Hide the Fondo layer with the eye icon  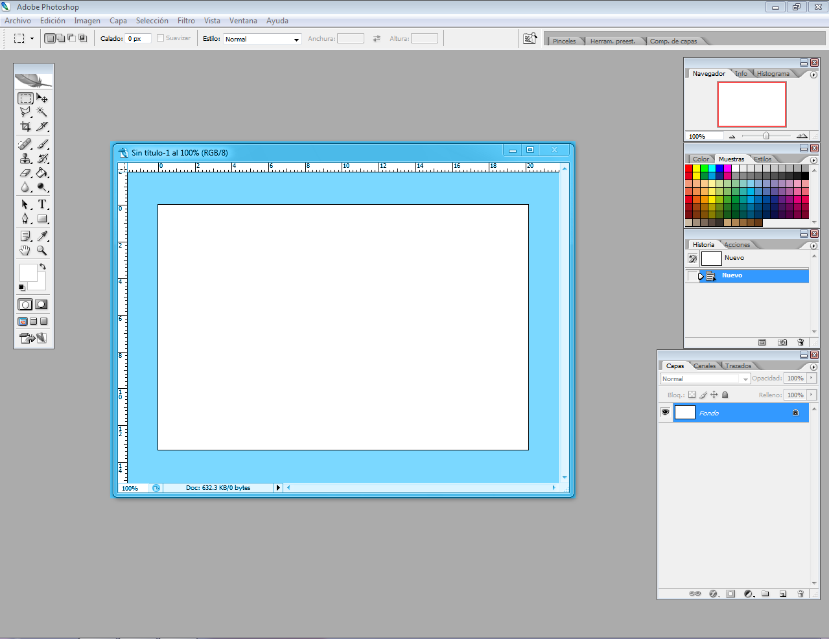click(x=665, y=412)
